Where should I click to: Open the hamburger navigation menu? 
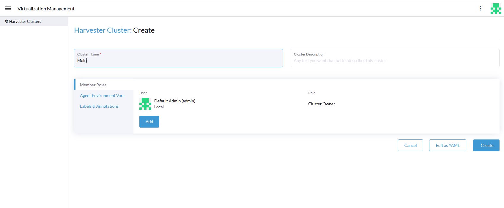click(8, 8)
